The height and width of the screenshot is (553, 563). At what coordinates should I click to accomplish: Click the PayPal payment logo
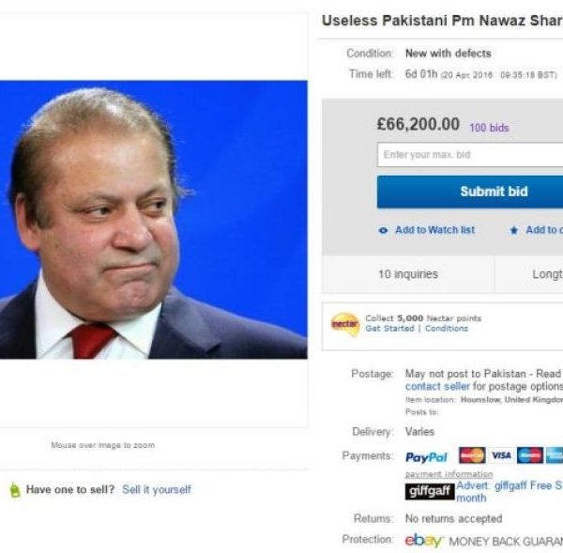click(426, 457)
